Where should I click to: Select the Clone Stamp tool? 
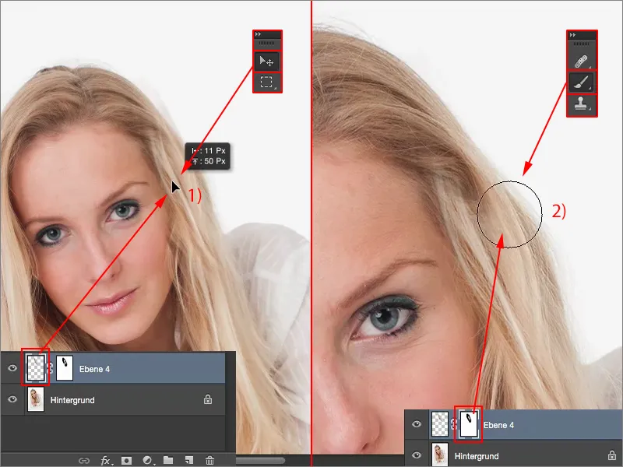(x=581, y=104)
